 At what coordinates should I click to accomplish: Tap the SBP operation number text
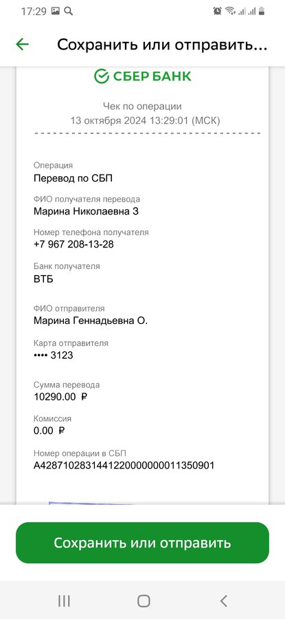coord(124,466)
